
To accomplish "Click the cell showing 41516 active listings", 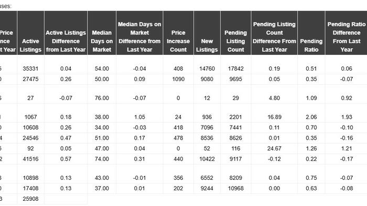I will click(30, 159).
